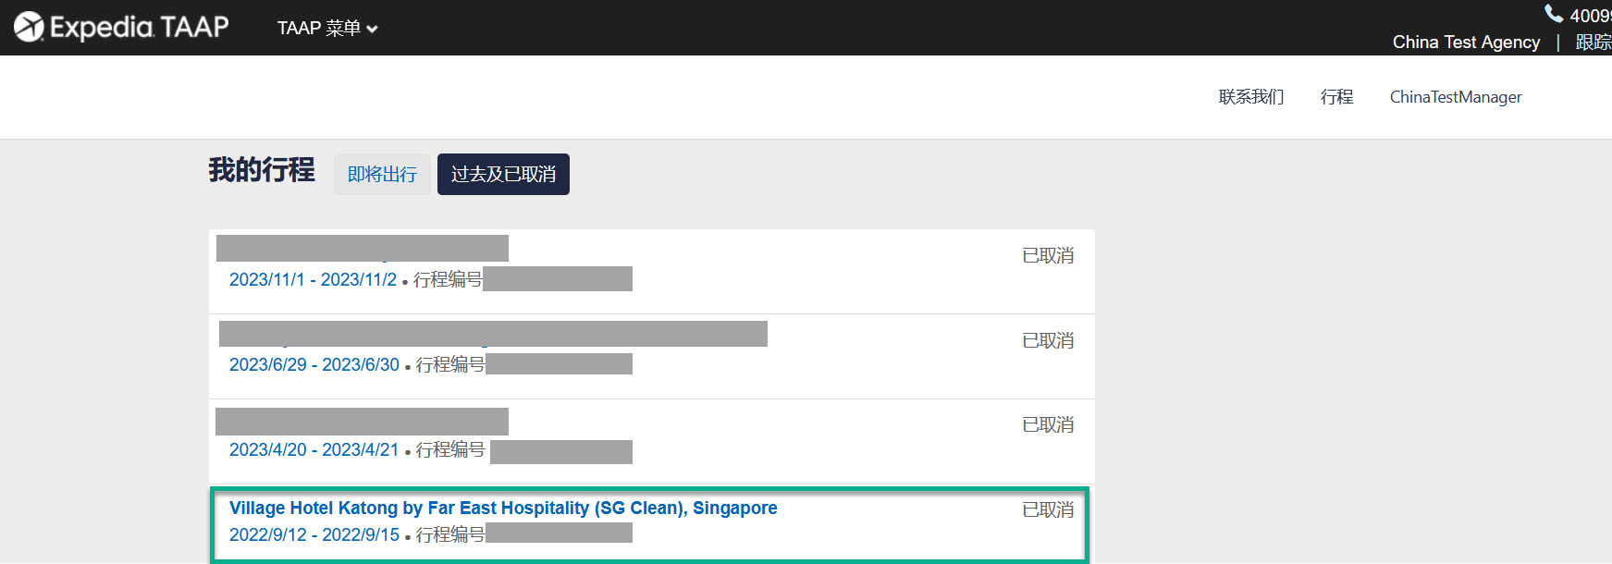Switch to the 即将出行 tab
Screen dimensions: 1612x564
(x=382, y=174)
